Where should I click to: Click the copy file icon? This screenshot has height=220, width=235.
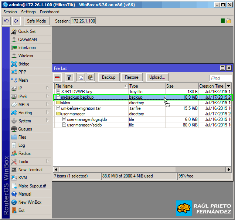(x=81, y=77)
